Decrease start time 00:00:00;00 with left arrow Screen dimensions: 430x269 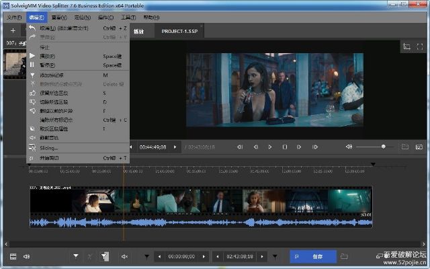159,257
